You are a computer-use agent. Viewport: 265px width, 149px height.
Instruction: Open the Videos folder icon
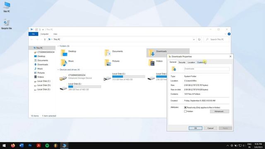point(152,62)
